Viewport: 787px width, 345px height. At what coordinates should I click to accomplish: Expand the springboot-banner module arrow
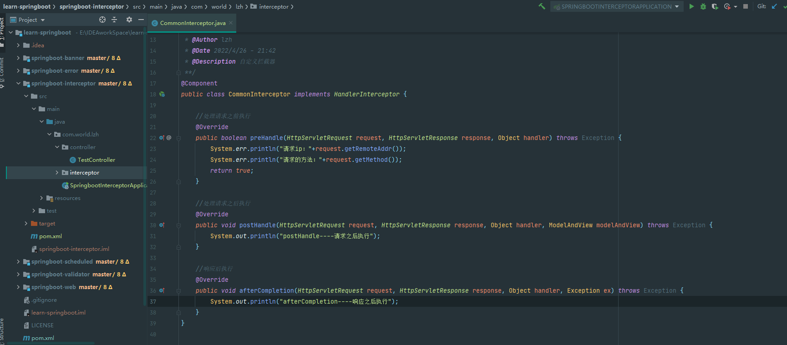click(18, 58)
